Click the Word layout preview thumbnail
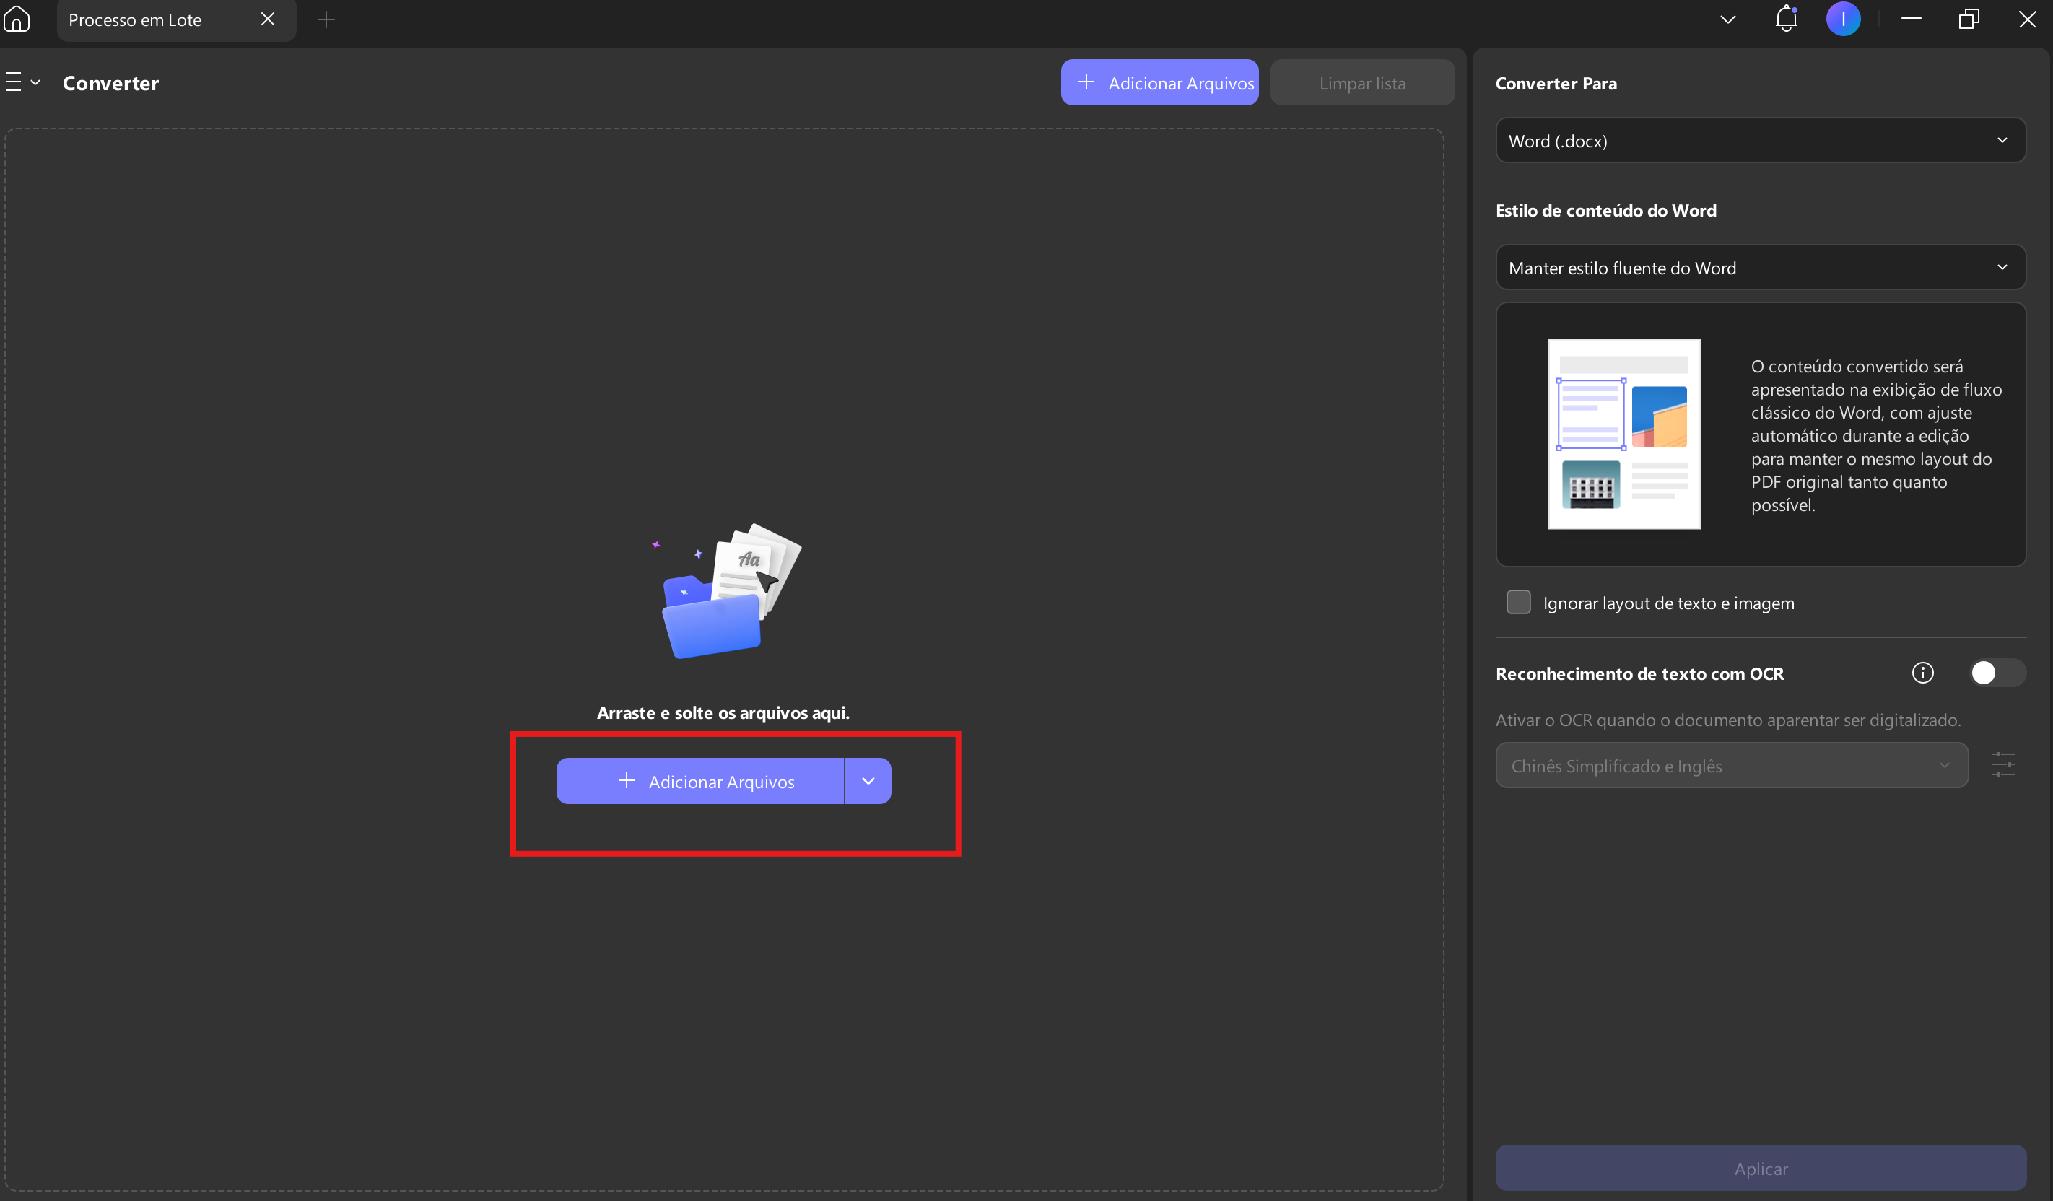 (x=1623, y=434)
